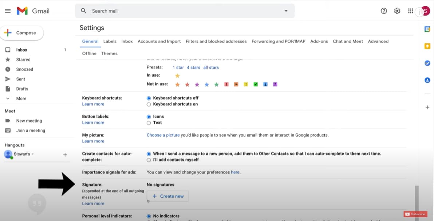This screenshot has height=221, width=434.
Task: Open Google Keep side panel icon
Action: [427, 46]
